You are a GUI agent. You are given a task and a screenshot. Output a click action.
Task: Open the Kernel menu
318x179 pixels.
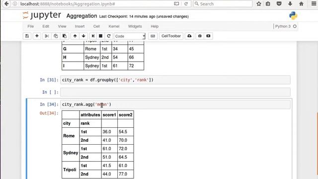tap(114, 26)
